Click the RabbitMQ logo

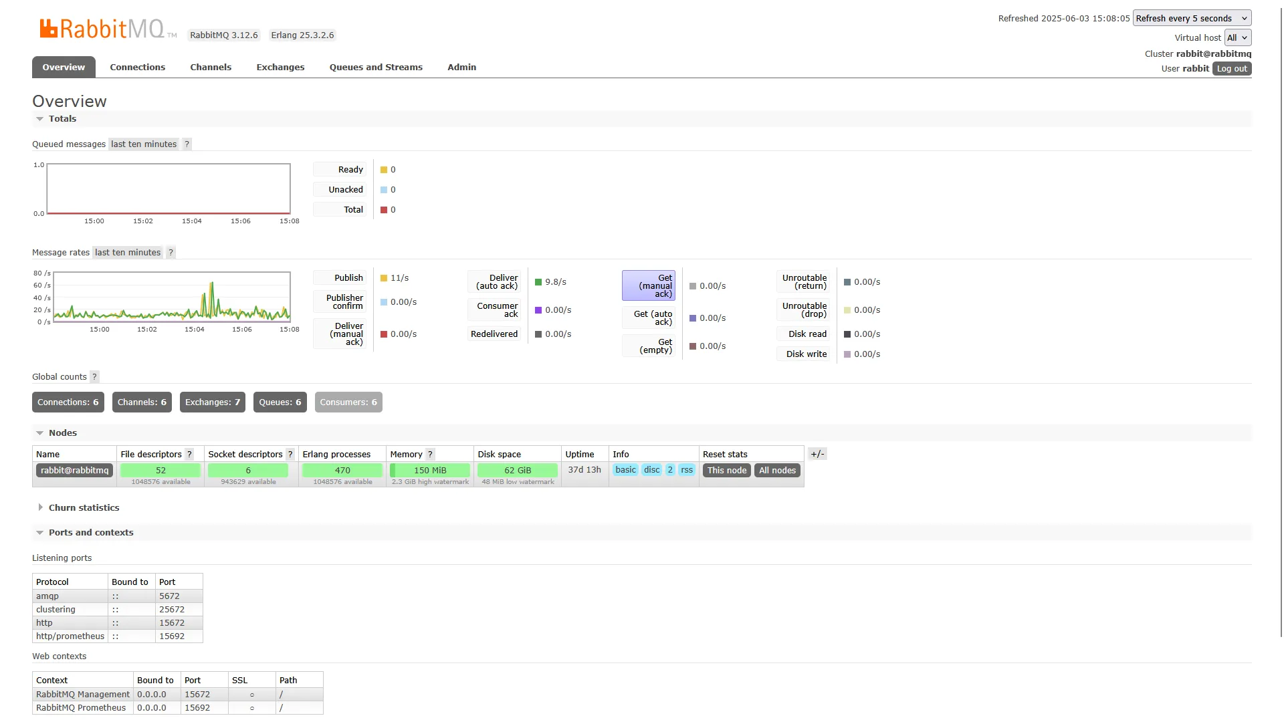click(107, 29)
